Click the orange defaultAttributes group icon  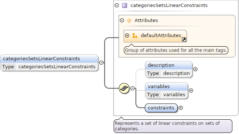pos(135,36)
